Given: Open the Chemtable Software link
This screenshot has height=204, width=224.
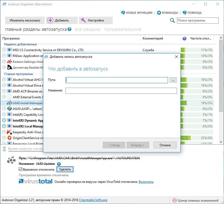Looking at the screenshot, I should (93, 200).
